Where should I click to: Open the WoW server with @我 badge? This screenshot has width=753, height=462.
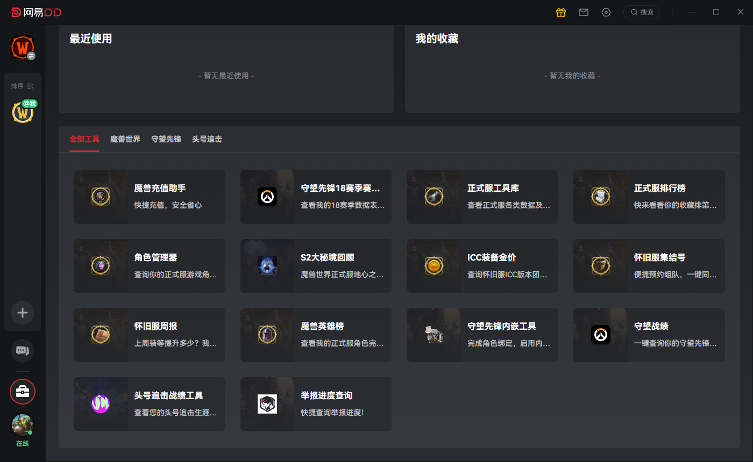click(x=23, y=112)
